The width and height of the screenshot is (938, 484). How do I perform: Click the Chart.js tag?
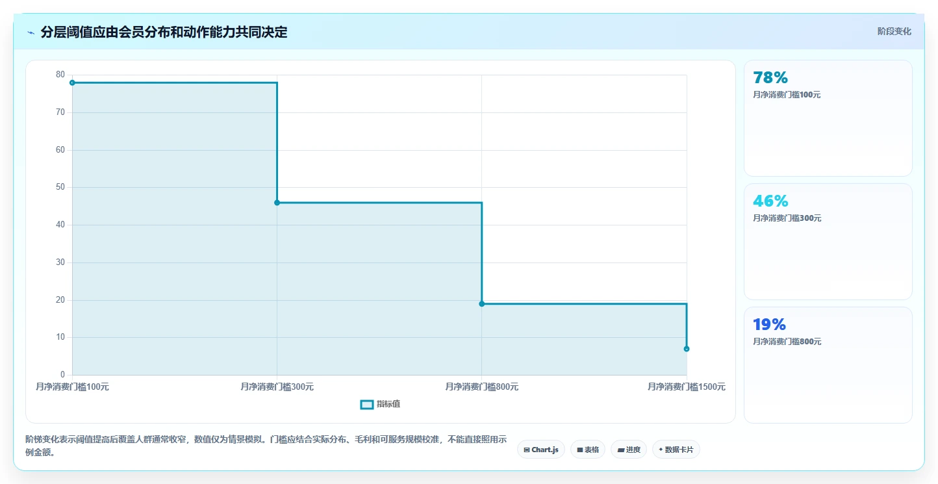[x=541, y=450]
